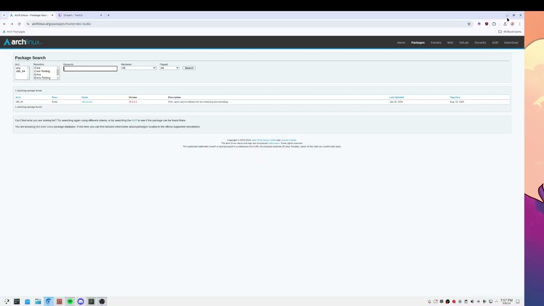Click the browser forward arrow
The height and width of the screenshot is (306, 544).
pyautogui.click(x=11, y=24)
